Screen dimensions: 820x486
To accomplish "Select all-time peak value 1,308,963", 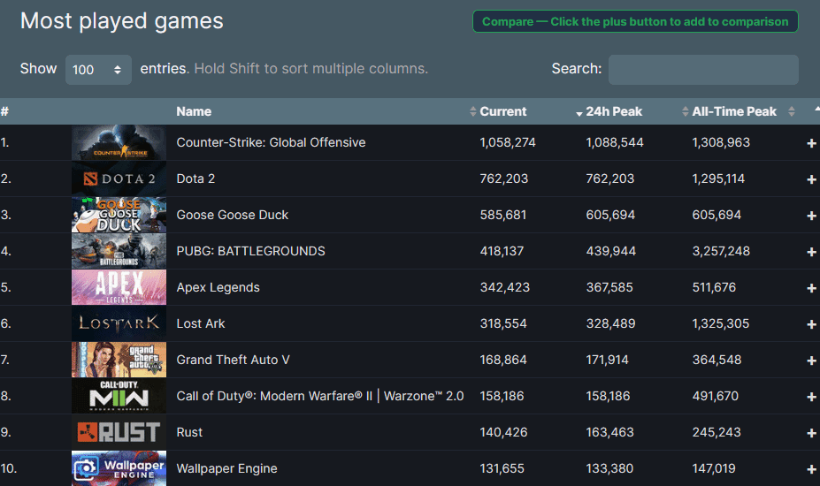I will (721, 142).
